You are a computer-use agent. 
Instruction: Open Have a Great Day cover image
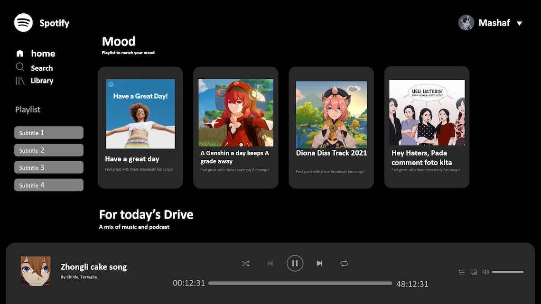(x=140, y=114)
